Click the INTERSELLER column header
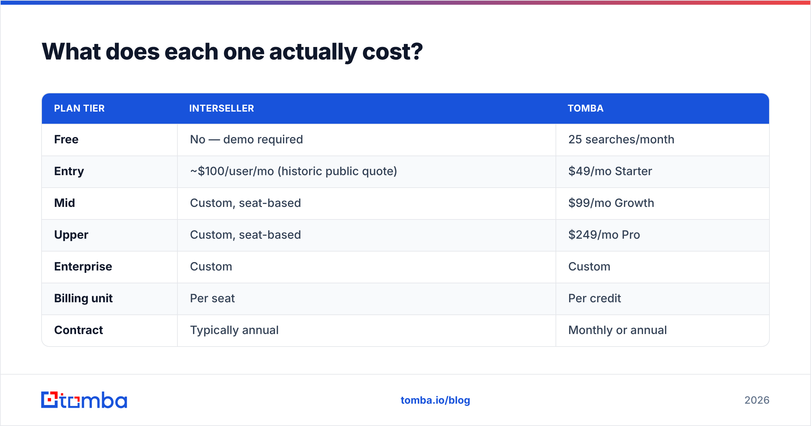Screen dimensions: 811x426 point(221,108)
